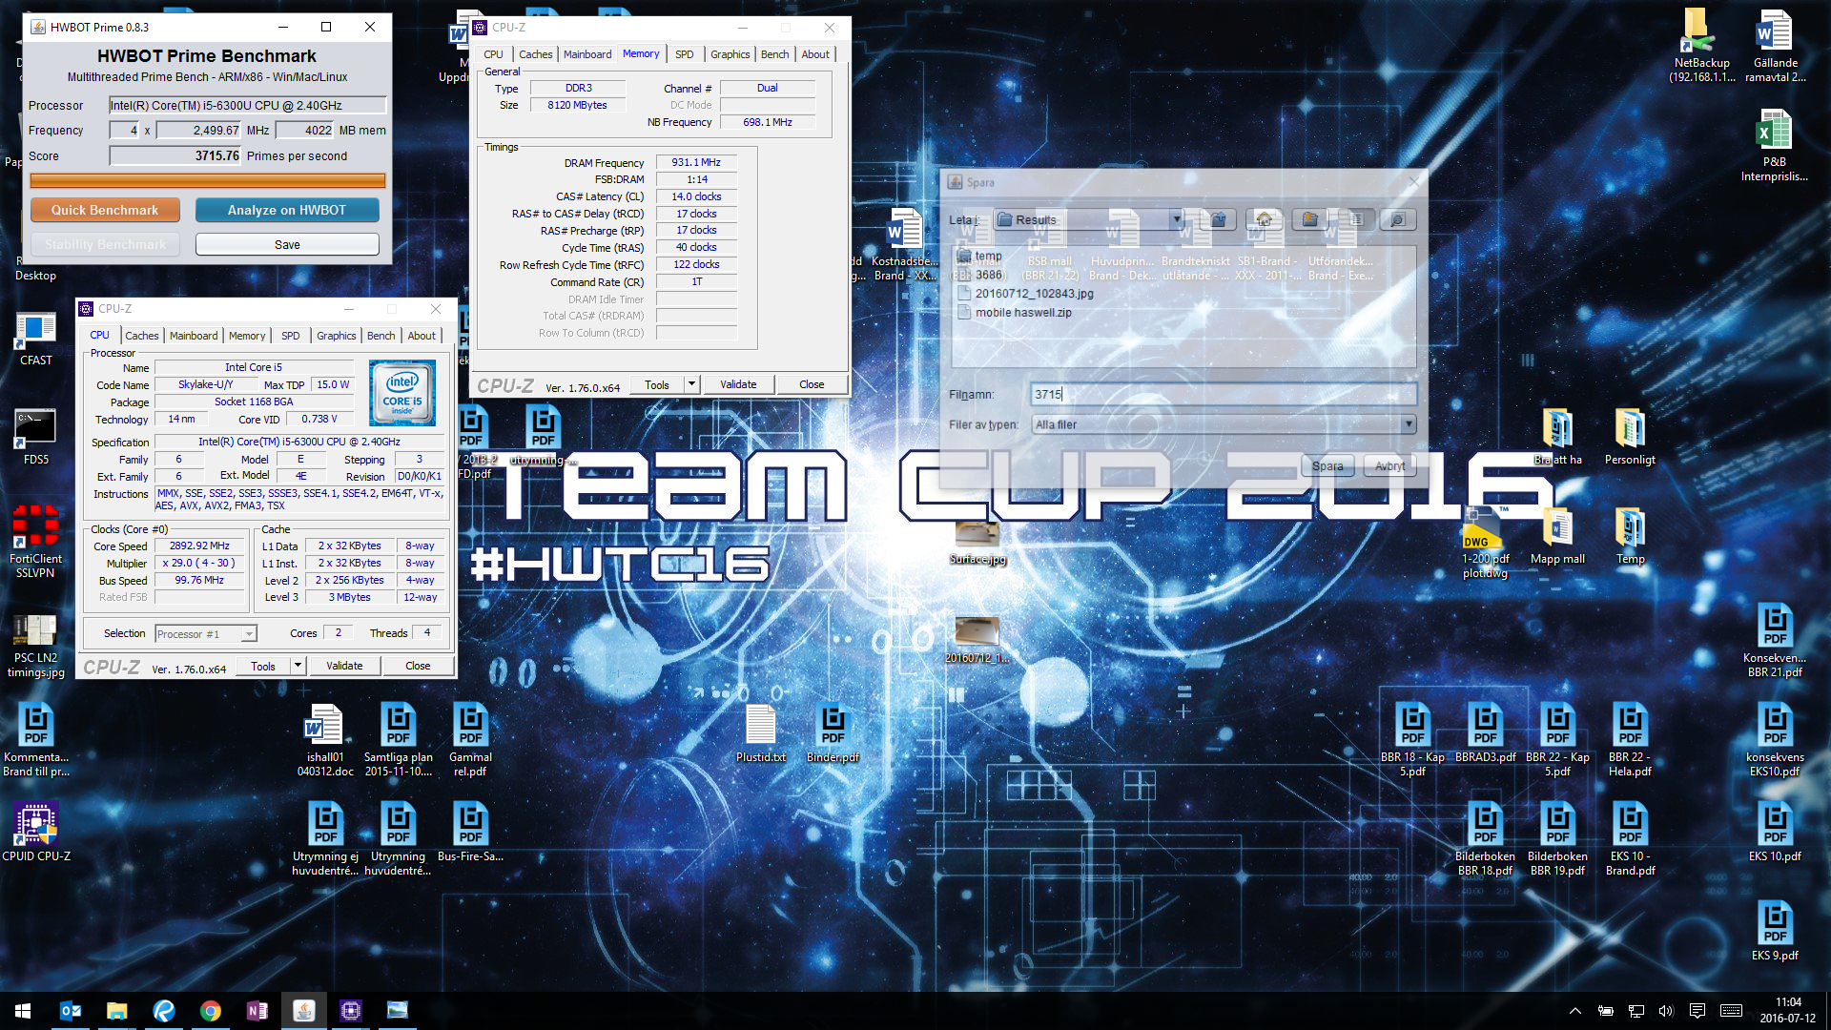Open the Photos app taskbar icon
This screenshot has width=1831, height=1030.
click(397, 1011)
